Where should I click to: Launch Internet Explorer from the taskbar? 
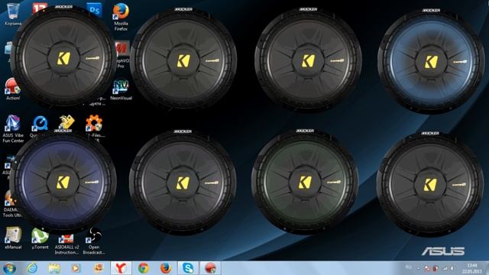click(32, 268)
